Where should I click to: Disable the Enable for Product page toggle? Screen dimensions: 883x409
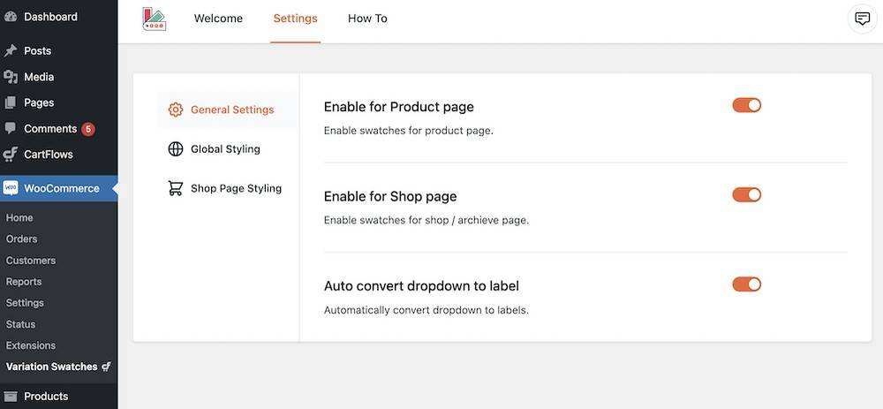click(746, 105)
